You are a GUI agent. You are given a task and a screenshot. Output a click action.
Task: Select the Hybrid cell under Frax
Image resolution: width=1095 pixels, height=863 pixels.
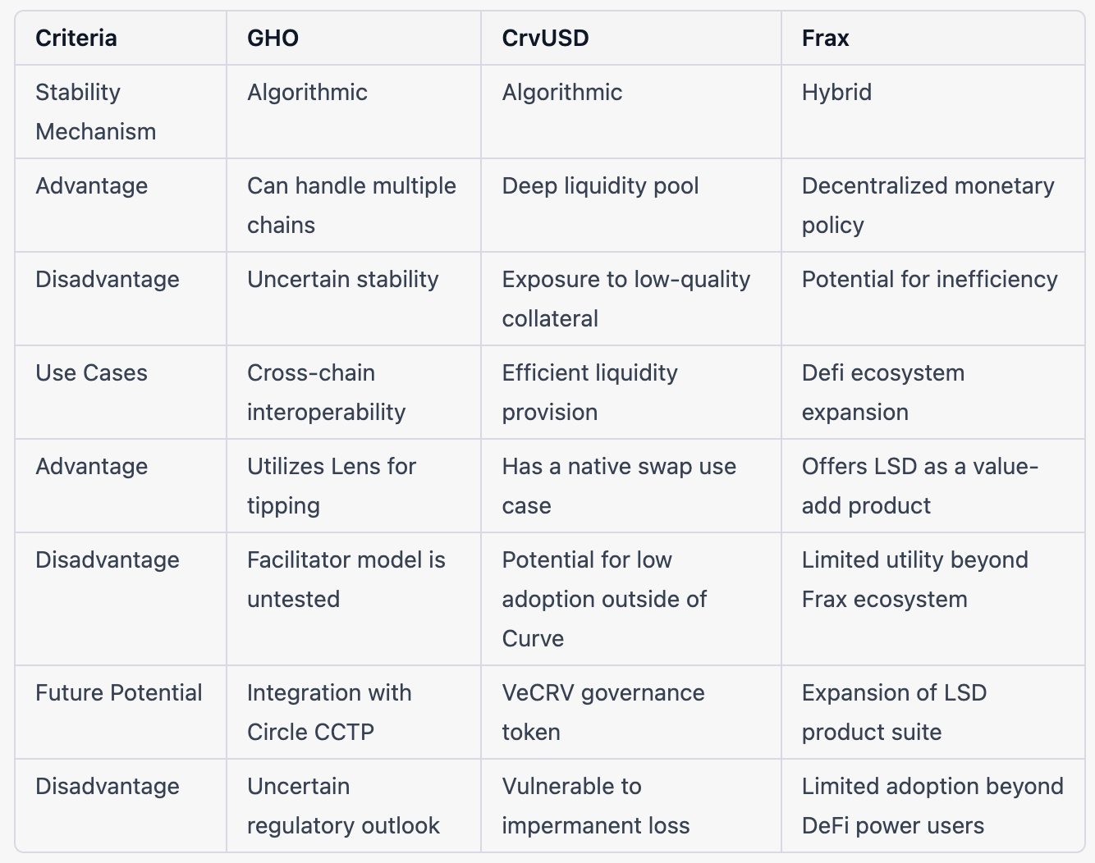point(836,92)
